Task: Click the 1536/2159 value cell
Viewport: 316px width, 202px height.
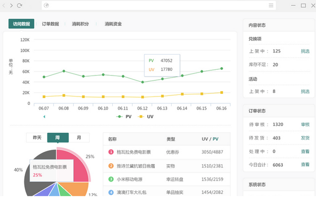Action: 212,179
